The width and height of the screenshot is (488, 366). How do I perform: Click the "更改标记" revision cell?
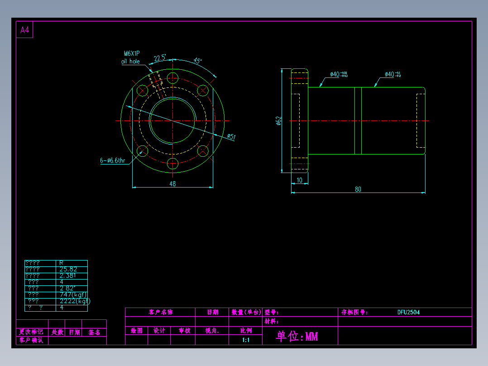[x=31, y=332]
